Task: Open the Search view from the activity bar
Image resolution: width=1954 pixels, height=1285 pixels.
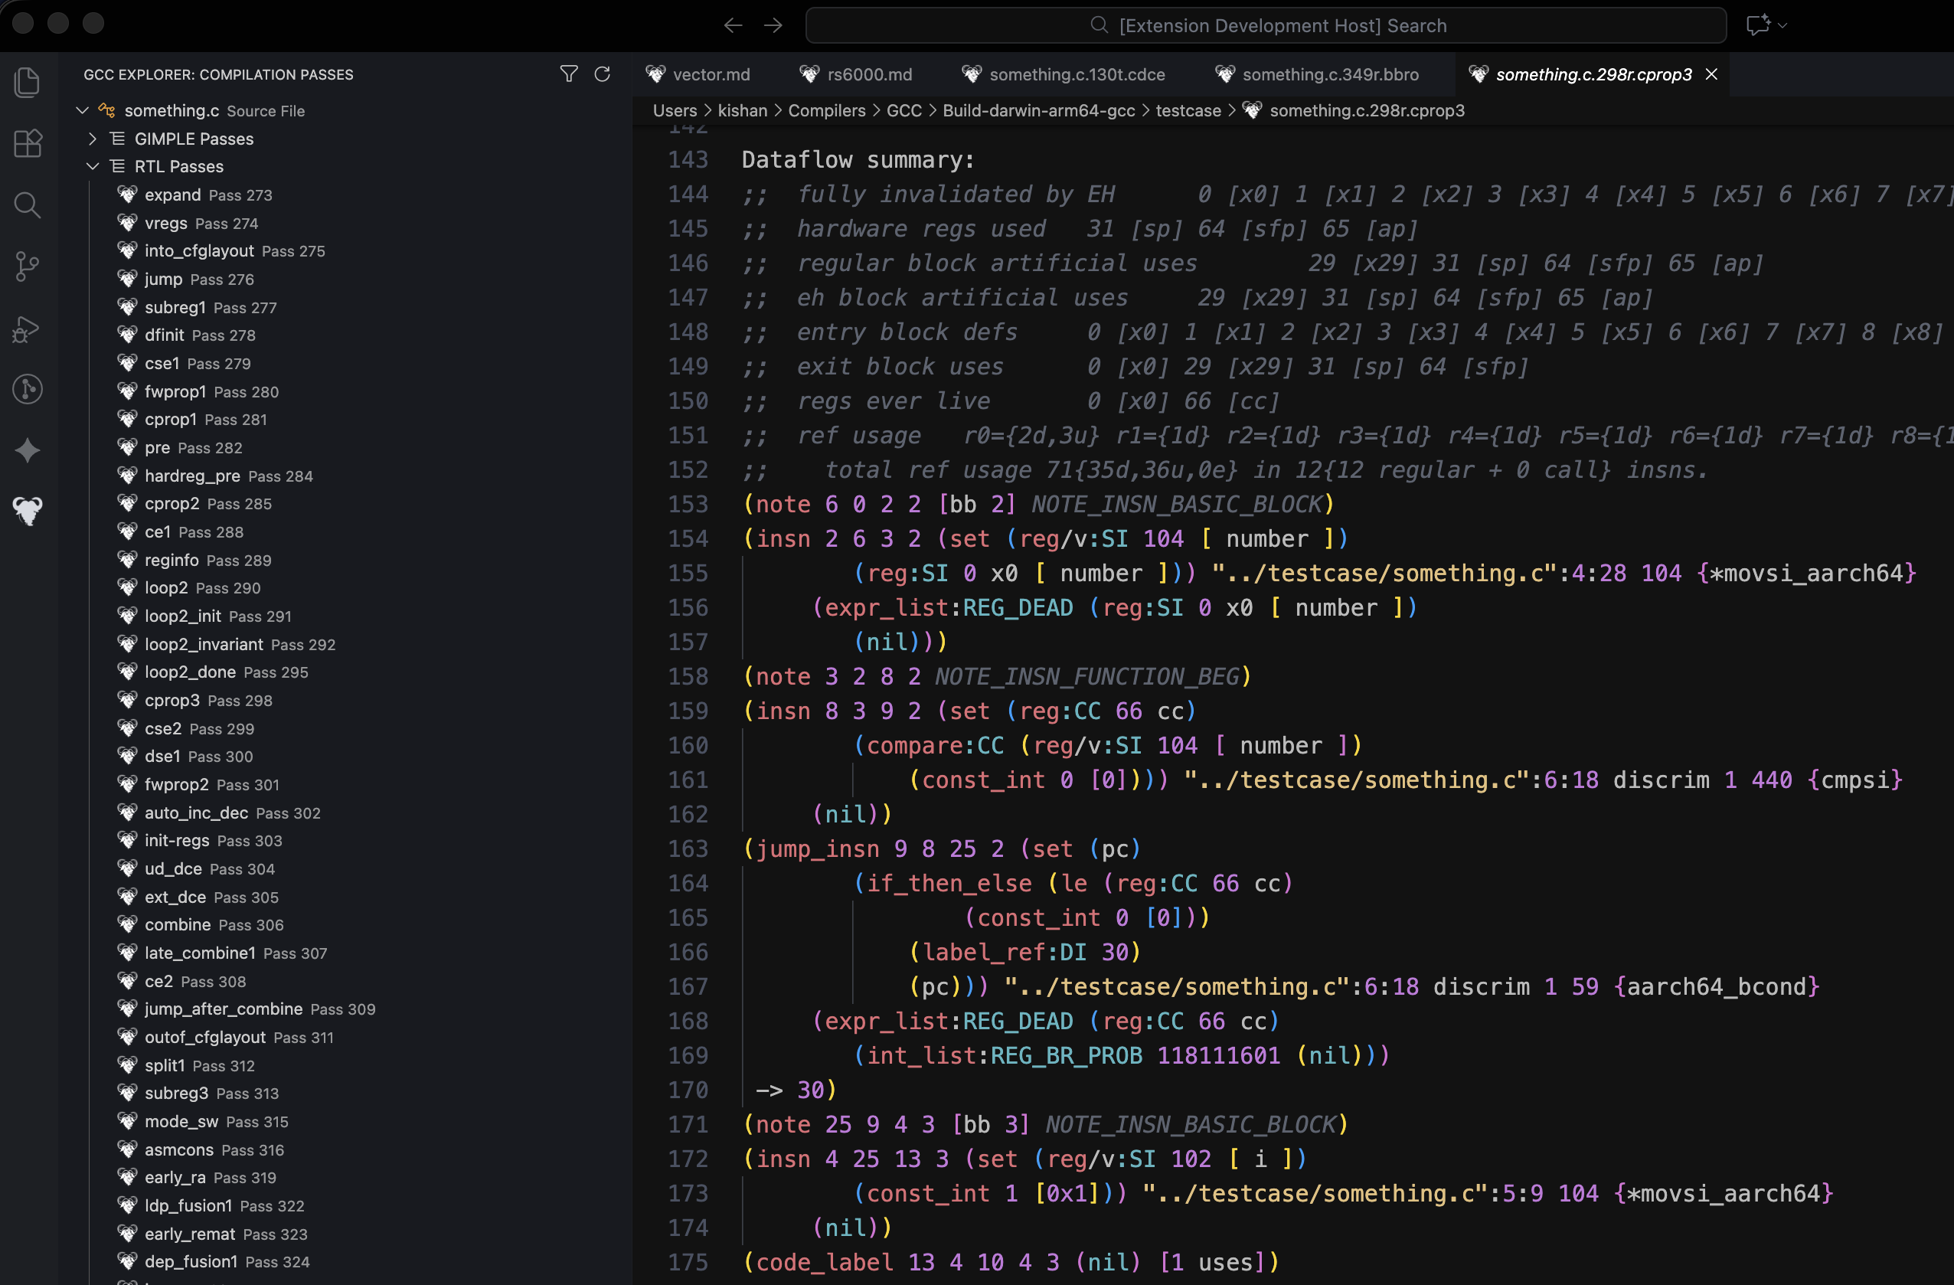Action: pyautogui.click(x=27, y=204)
